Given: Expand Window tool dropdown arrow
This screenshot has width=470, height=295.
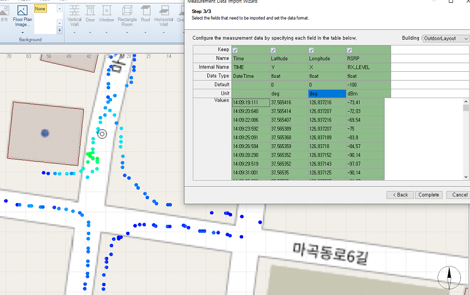Looking at the screenshot, I should pos(107,32).
